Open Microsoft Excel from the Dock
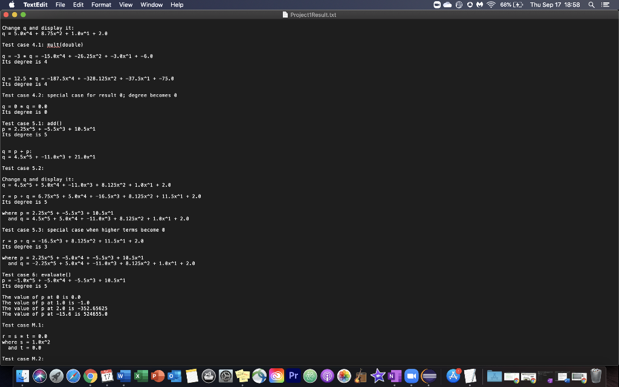Screen dimensions: 619x387 (x=141, y=376)
